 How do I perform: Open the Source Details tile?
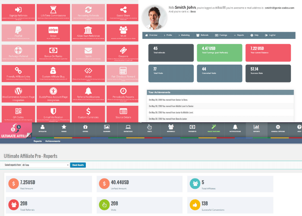pos(123,114)
